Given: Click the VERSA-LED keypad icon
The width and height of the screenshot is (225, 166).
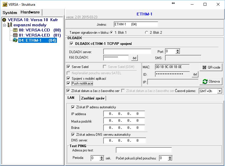Looking at the screenshot, I should [x=15, y=35].
